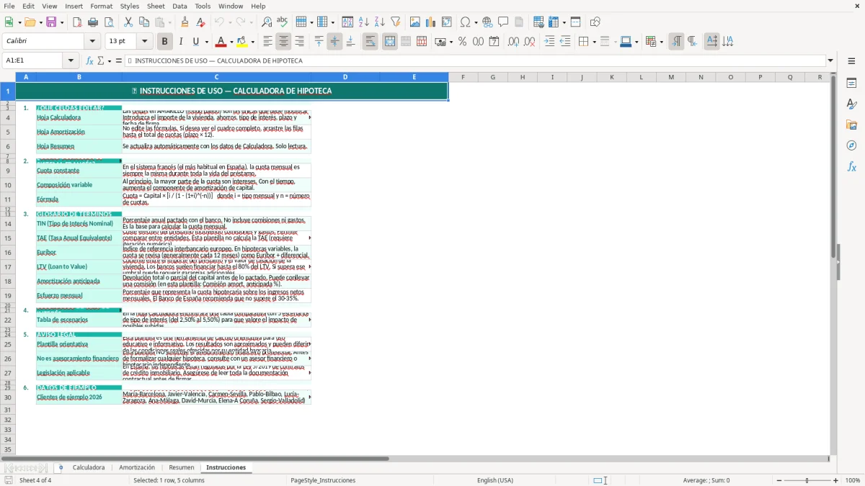Expand the formula bar

coord(830,60)
